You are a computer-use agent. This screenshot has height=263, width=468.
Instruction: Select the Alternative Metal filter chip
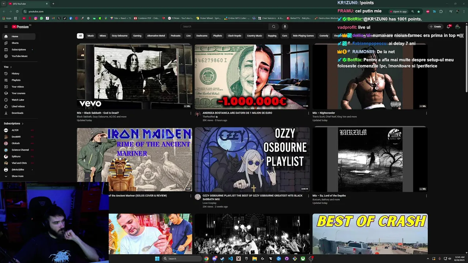[156, 36]
